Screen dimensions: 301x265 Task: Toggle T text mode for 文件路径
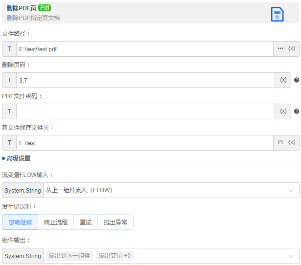(x=9, y=49)
